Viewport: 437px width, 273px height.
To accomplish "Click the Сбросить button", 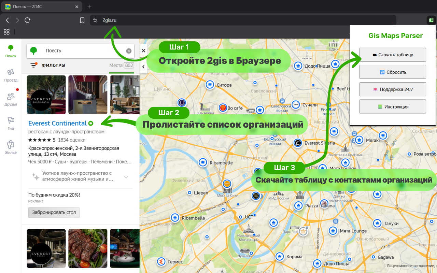I will pos(393,72).
